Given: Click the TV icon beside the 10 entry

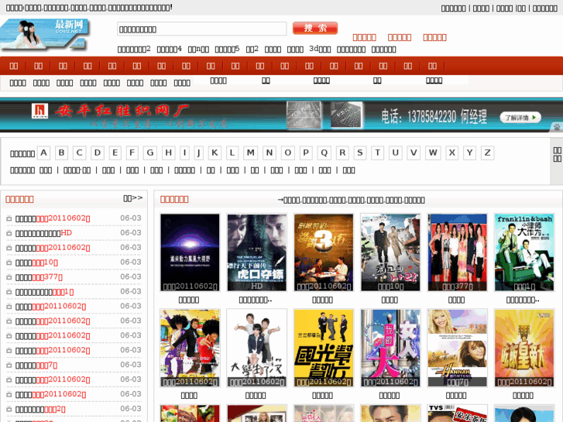Looking at the screenshot, I should coord(9,262).
